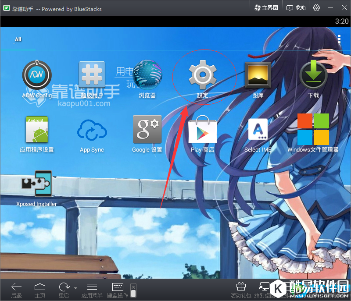Open App Settings (应用程序设置) Android icon
The width and height of the screenshot is (351, 301).
[37, 131]
